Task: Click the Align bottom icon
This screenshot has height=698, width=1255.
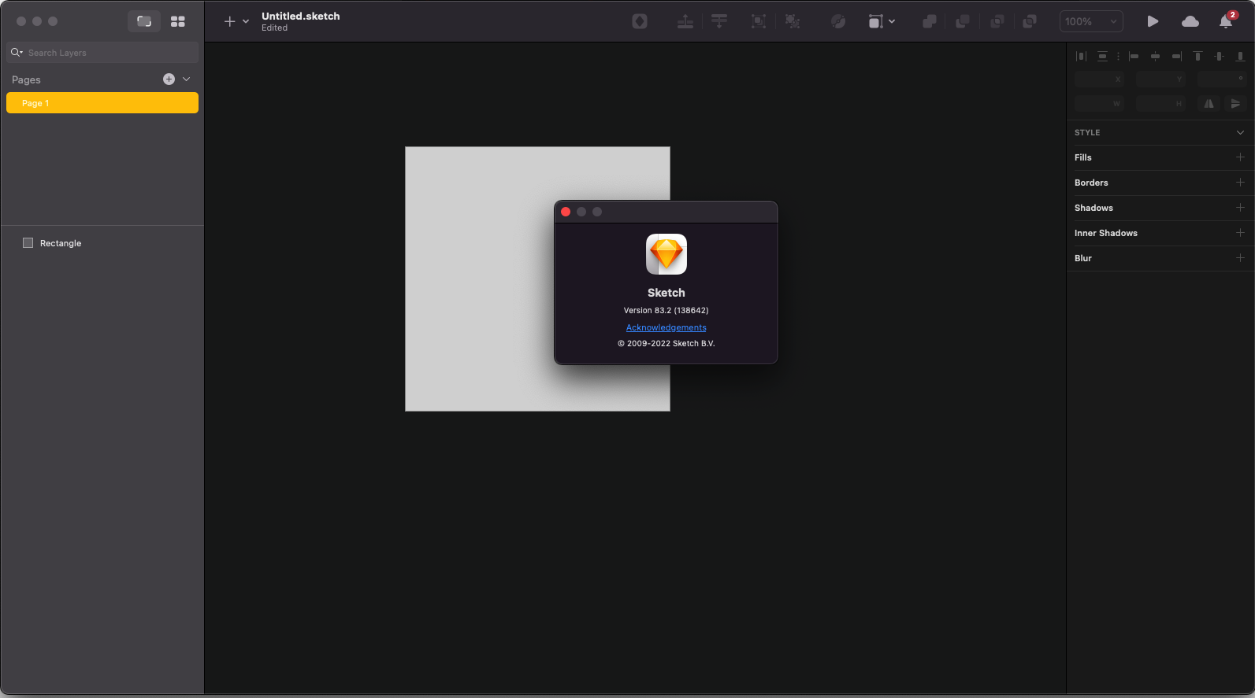Action: 1240,56
